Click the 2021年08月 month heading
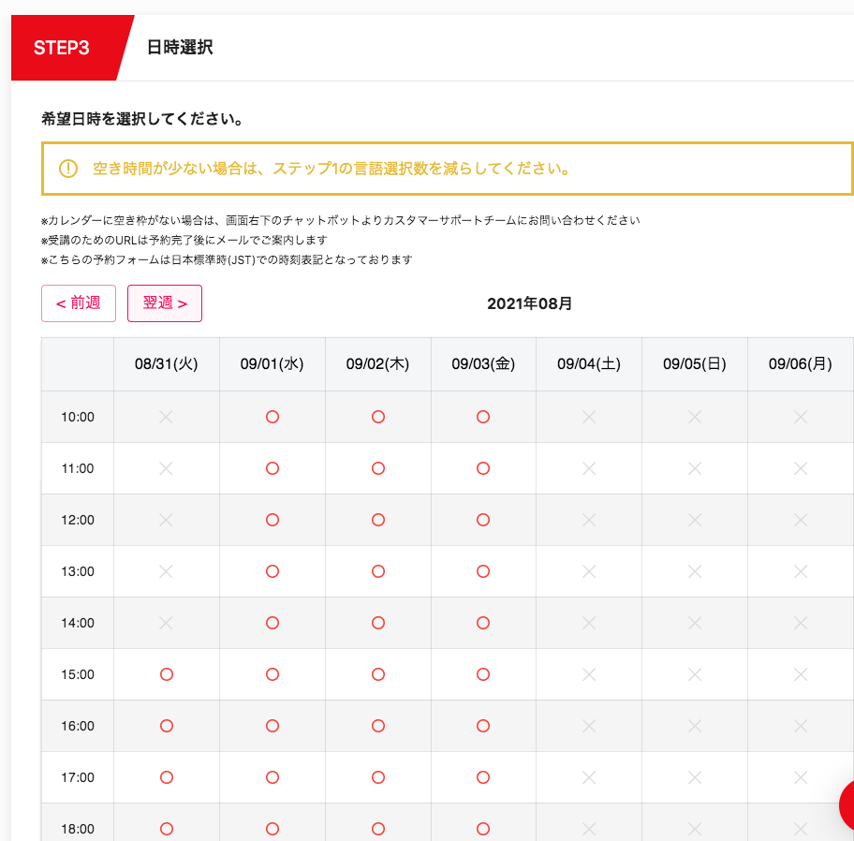Image resolution: width=854 pixels, height=841 pixels. (530, 303)
